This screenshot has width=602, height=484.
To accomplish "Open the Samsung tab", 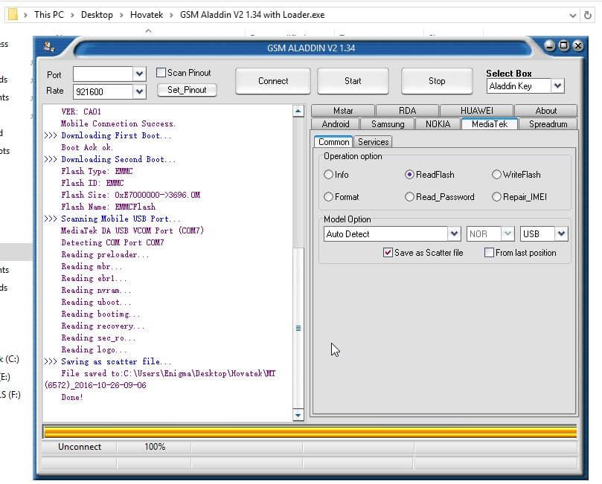I will click(388, 124).
